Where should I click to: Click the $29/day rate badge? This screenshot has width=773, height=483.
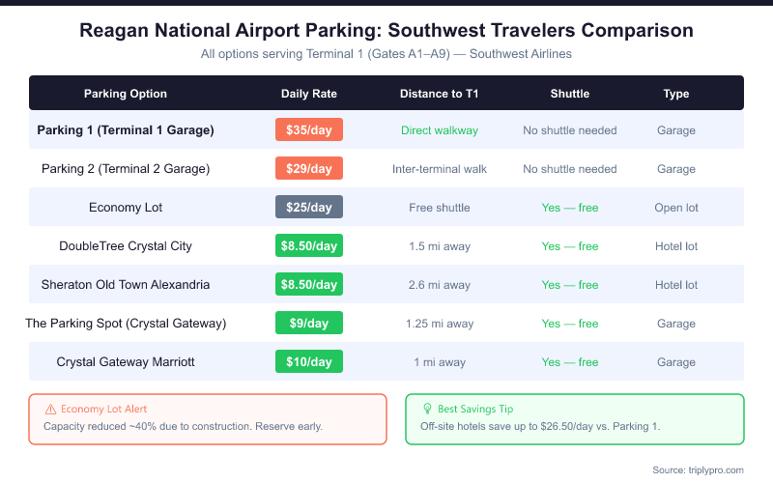point(309,168)
